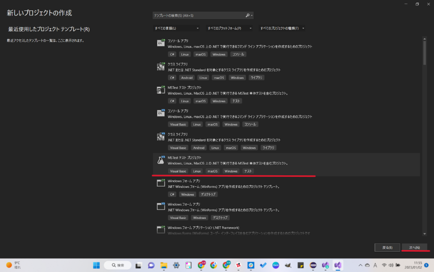Open Eclipse from the taskbar

(x=313, y=265)
